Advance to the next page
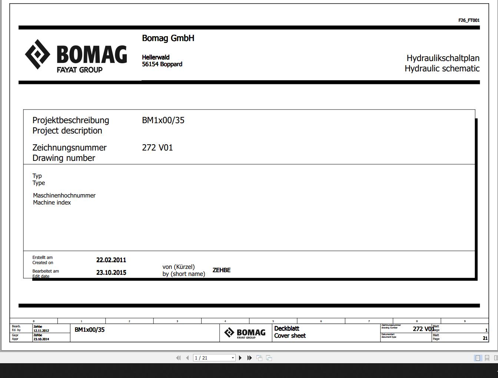Viewport: 498px width, 378px height. [240, 358]
